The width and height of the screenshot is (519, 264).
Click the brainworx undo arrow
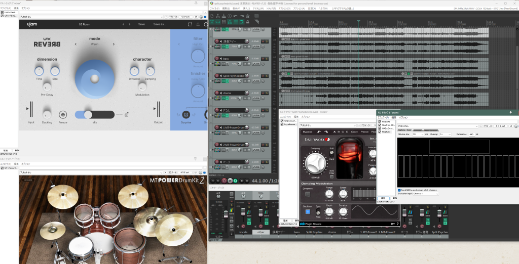pos(319,132)
